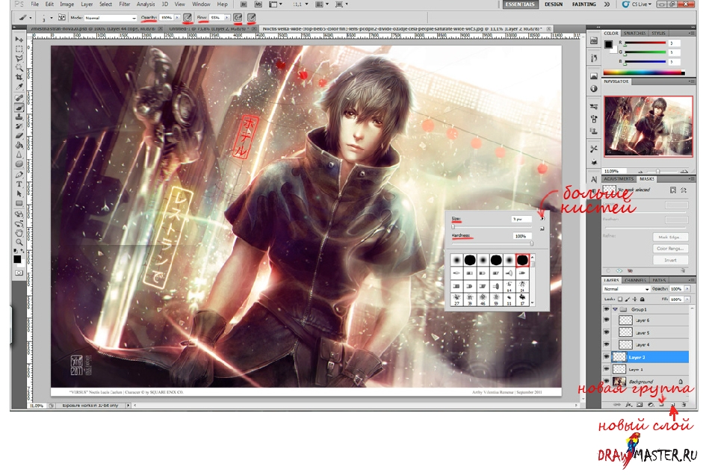Create a new adjustment layer
This screenshot has height=475, width=703.
pos(651,405)
